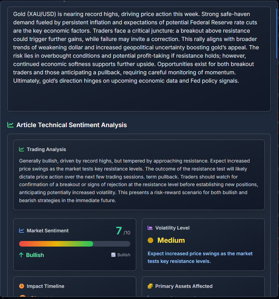Click the Primary Assets Affected coins icon
Image resolution: width=279 pixels, height=299 pixels.
click(x=150, y=286)
